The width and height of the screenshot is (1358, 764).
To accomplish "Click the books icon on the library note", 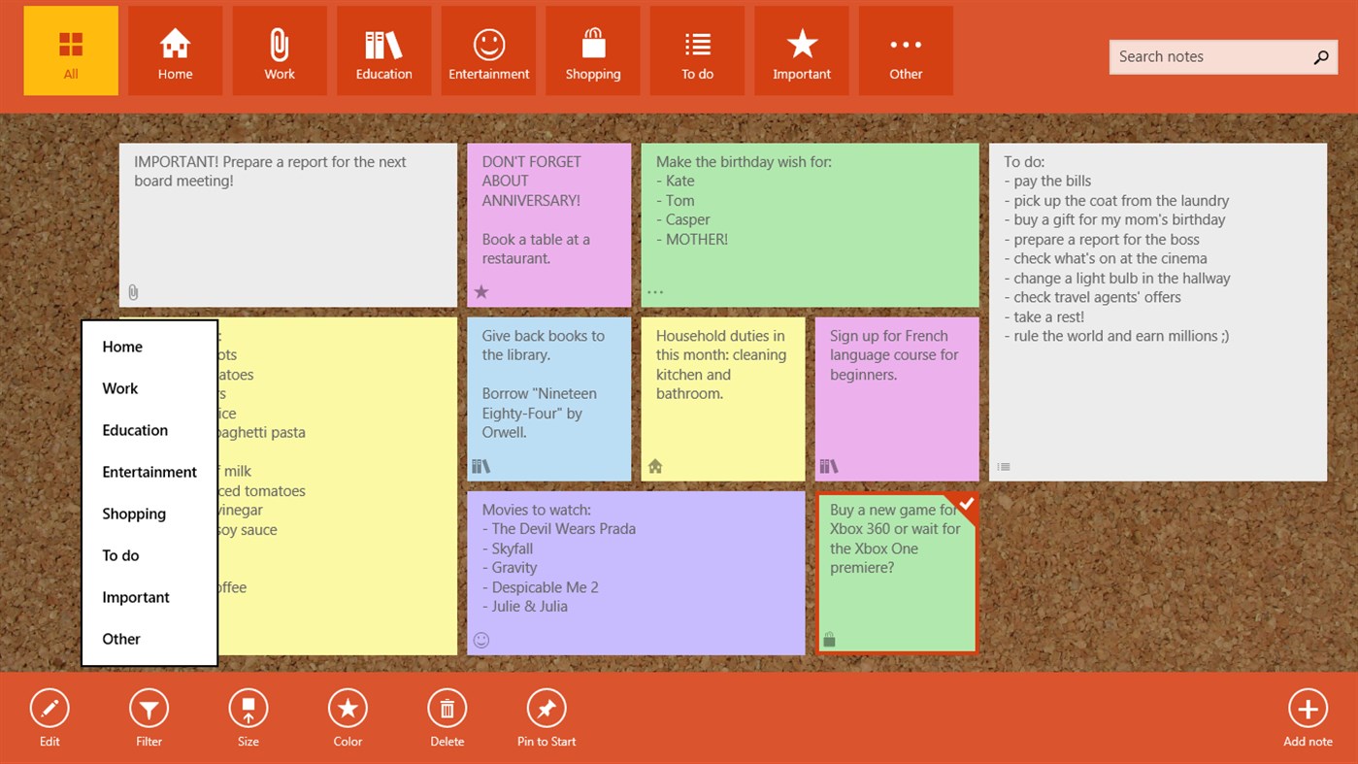I will pos(480,466).
